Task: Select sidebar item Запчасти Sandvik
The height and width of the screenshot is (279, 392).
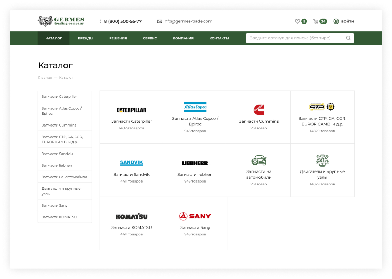Action: 65,154
